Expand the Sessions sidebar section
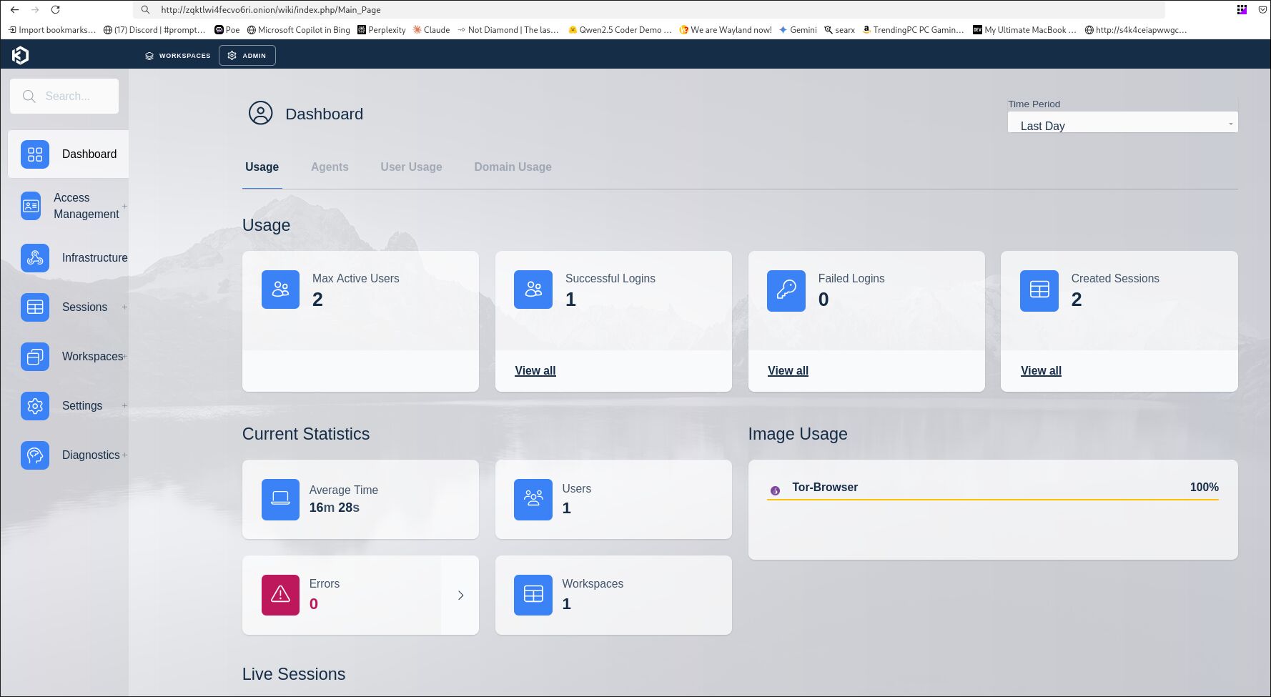Screen dimensions: 1271x697 [x=125, y=307]
